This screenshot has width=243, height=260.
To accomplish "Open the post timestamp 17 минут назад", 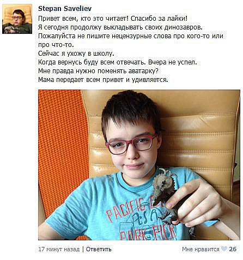I will point(59,249).
